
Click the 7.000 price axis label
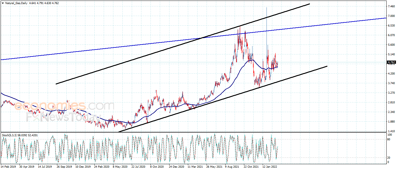[x=391, y=16]
